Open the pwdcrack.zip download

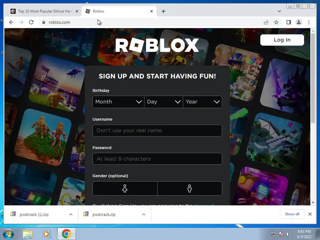pyautogui.click(x=104, y=214)
